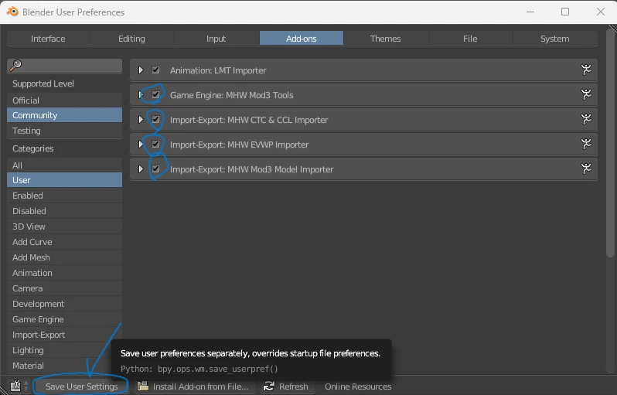Minimize the Blender User Preferences window

click(530, 12)
